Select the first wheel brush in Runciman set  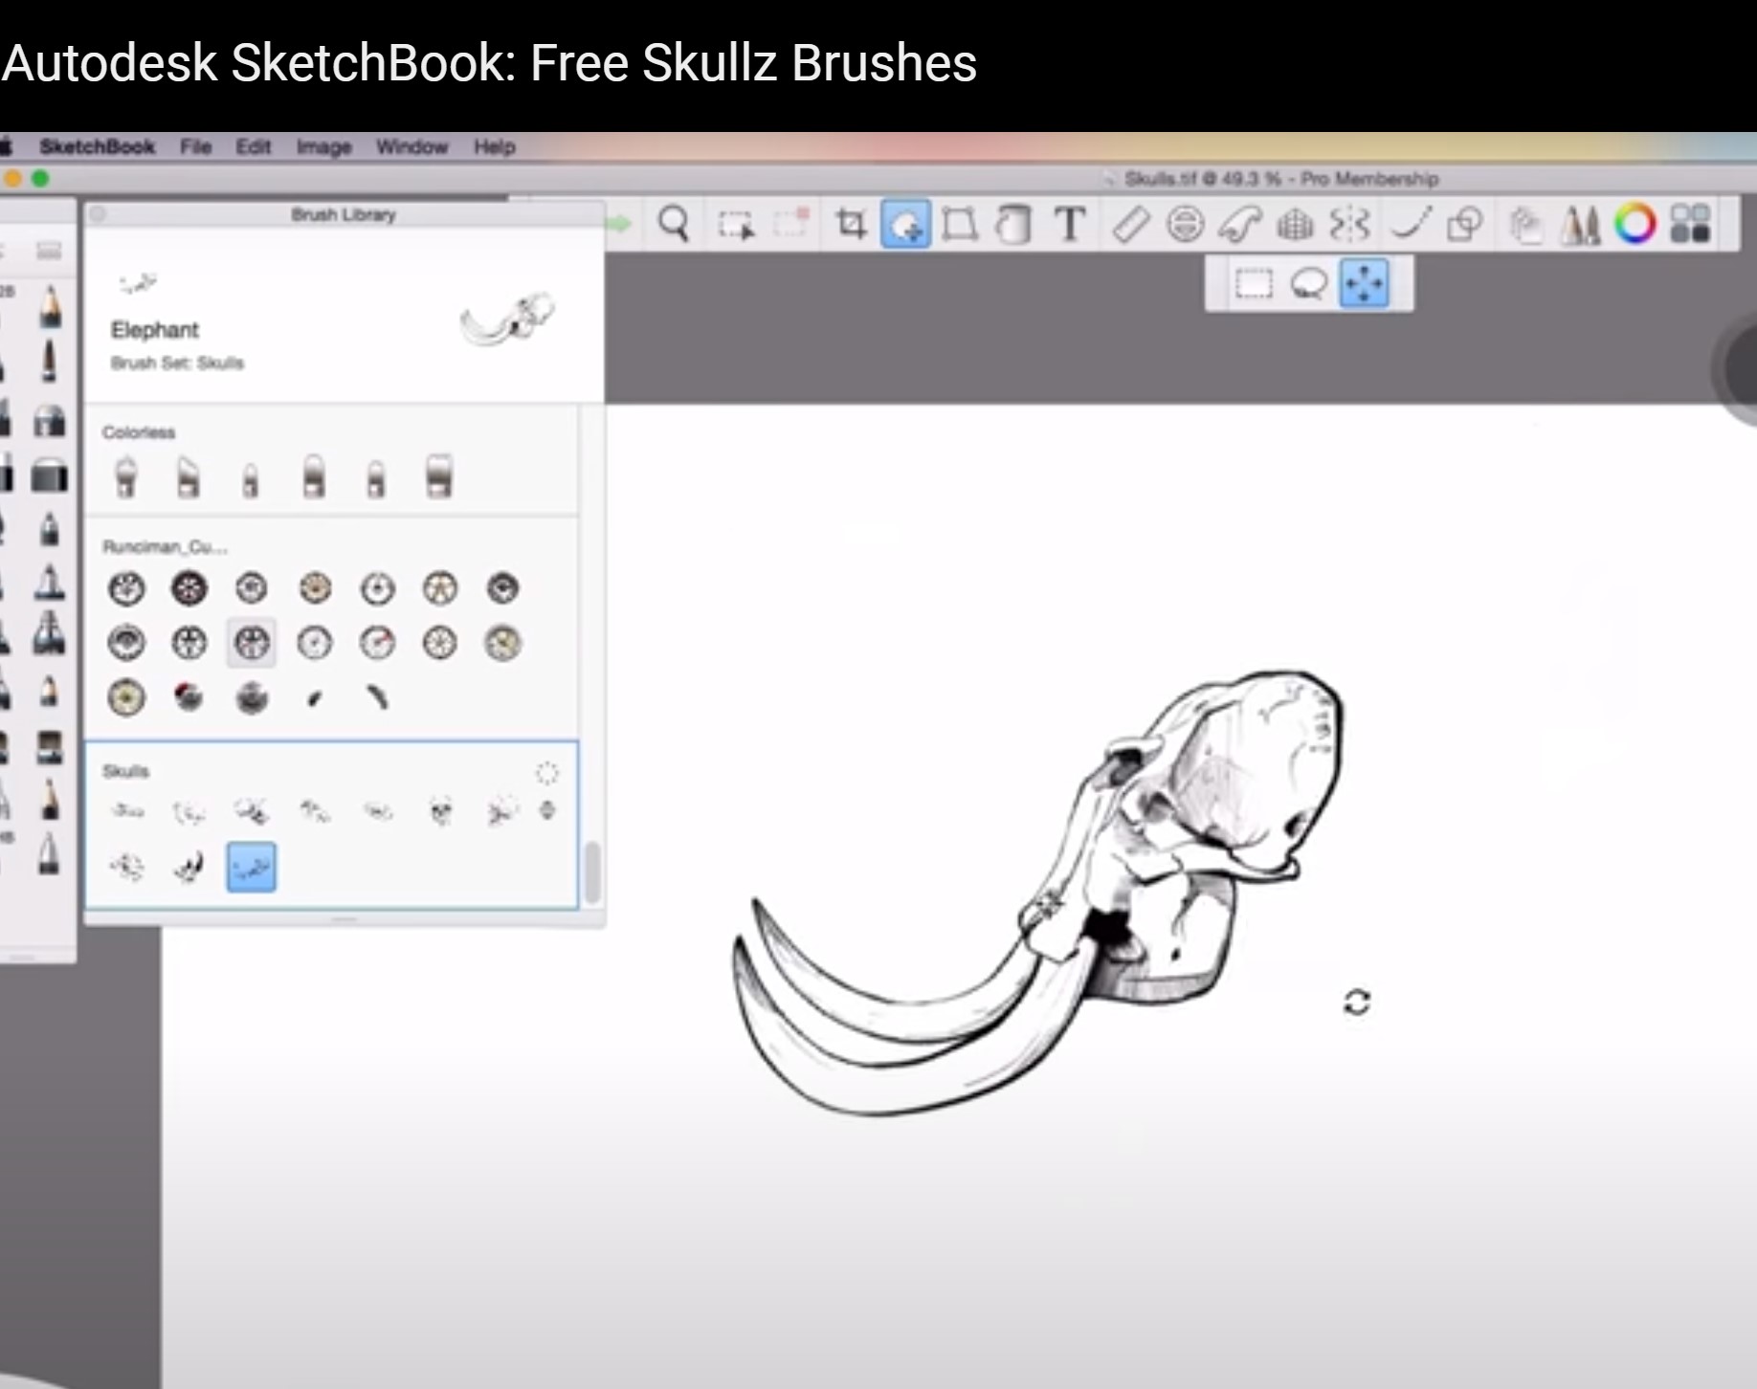point(126,588)
